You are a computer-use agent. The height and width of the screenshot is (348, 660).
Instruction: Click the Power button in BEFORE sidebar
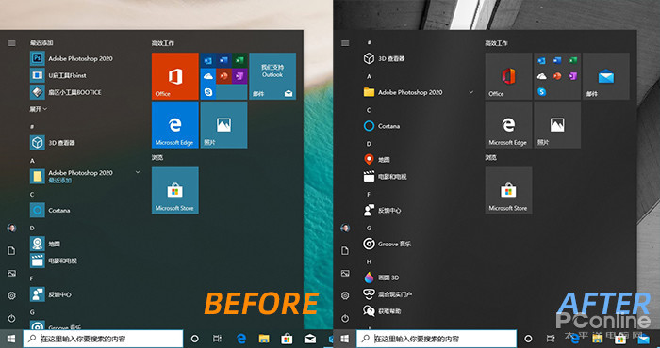[x=11, y=318]
